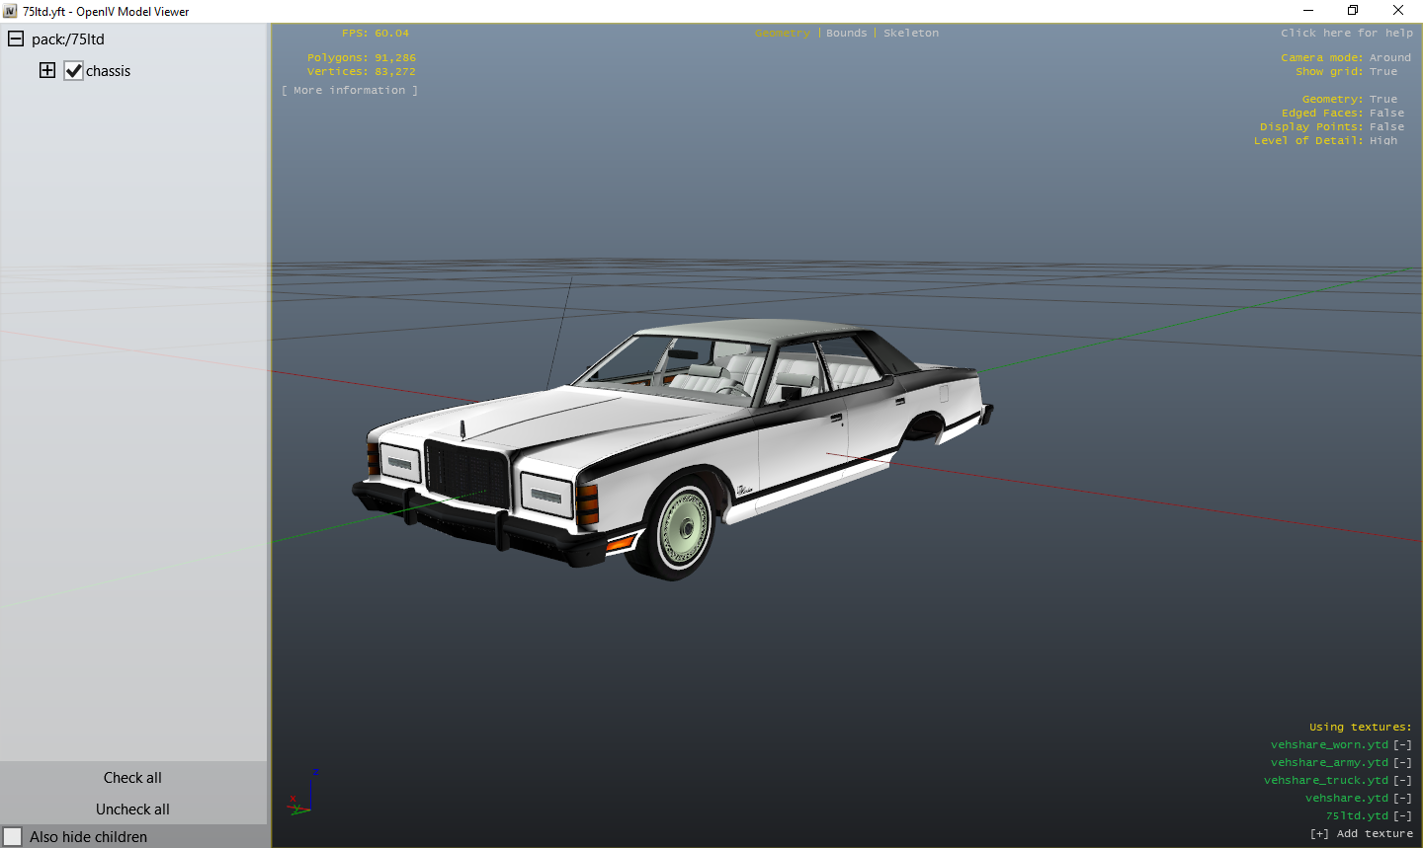Click the OpenIV icon in the title bar
Viewport: 1423px width, 848px height.
pyautogui.click(x=11, y=11)
